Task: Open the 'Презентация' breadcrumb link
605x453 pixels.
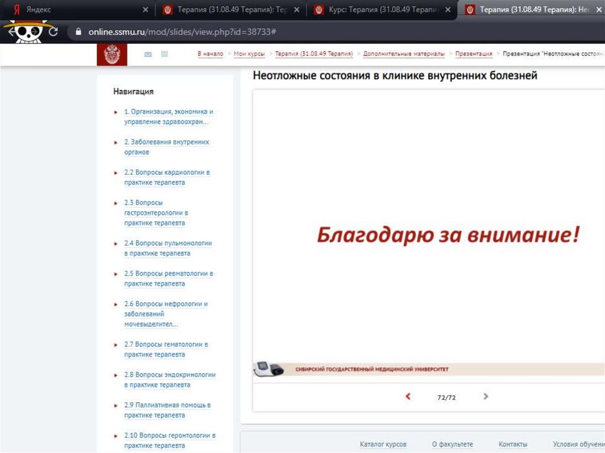Action: click(x=473, y=54)
